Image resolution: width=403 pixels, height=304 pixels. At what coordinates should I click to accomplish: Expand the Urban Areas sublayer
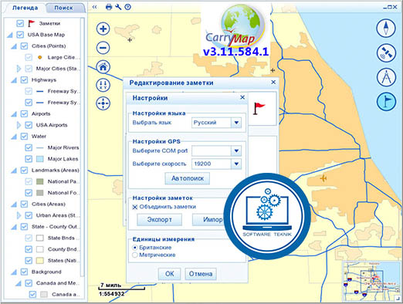click(x=19, y=215)
